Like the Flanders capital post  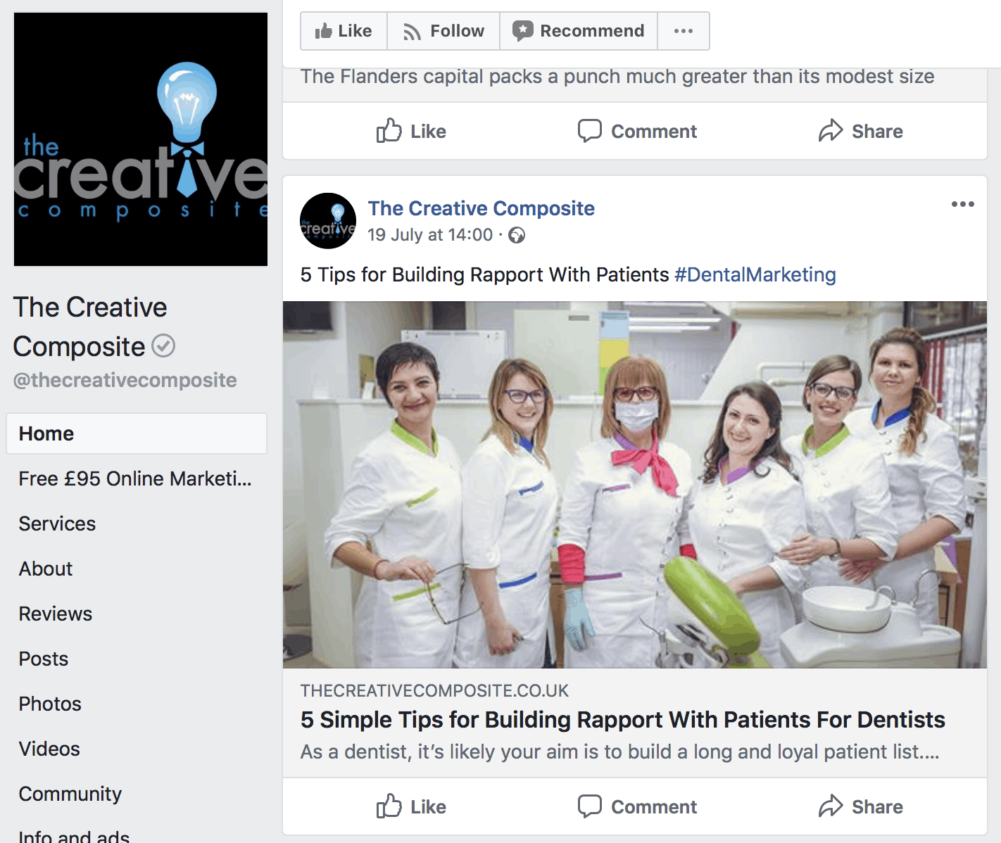(411, 131)
